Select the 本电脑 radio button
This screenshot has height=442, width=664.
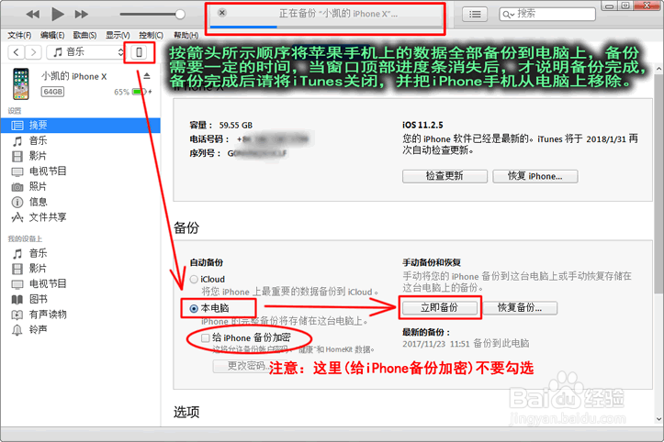[x=194, y=309]
